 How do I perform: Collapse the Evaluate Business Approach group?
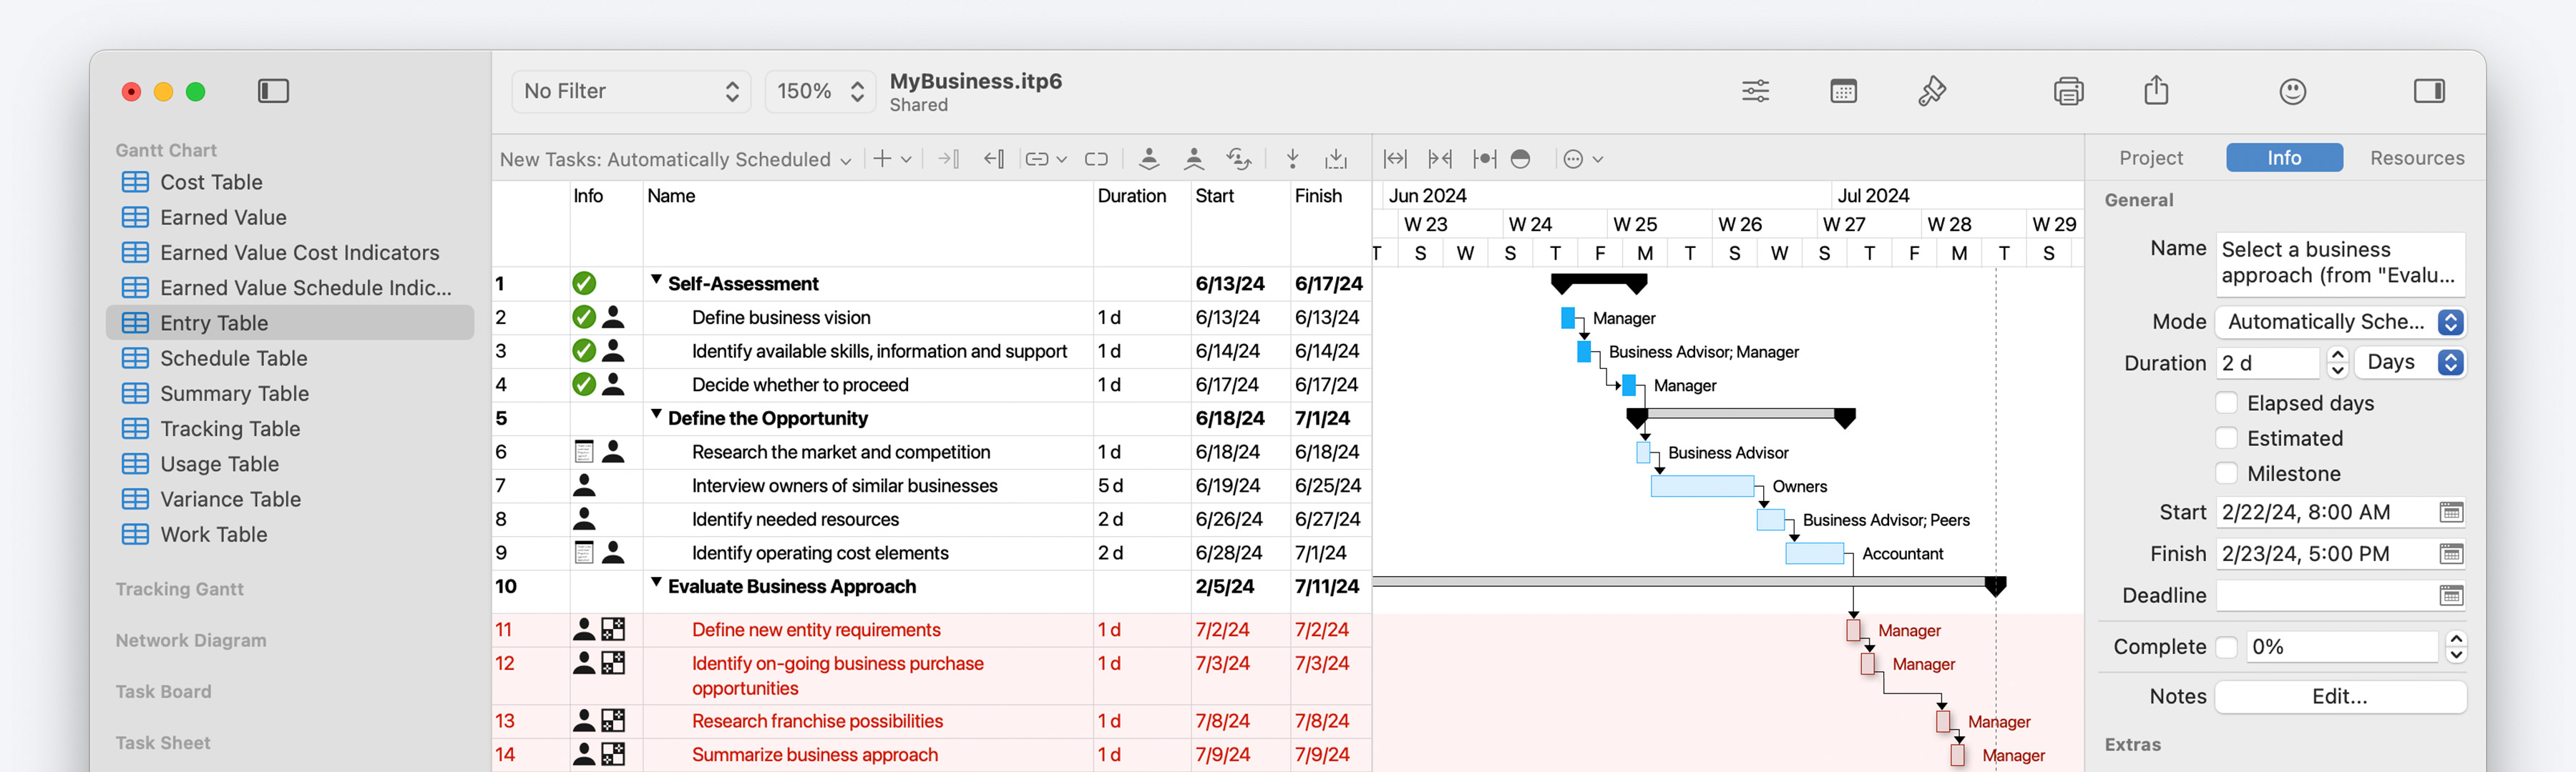pos(656,583)
